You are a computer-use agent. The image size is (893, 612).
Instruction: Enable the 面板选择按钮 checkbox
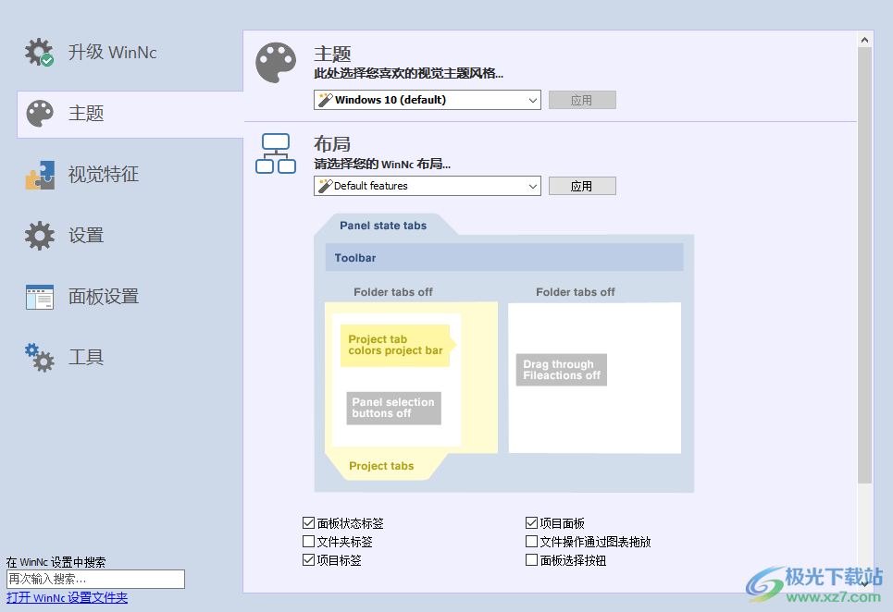(531, 560)
